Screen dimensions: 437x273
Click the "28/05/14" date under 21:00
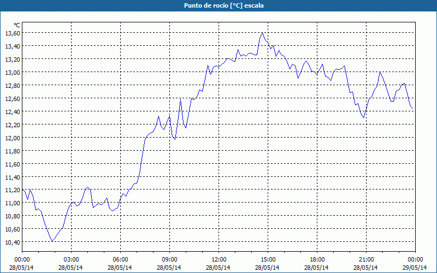pyautogui.click(x=365, y=268)
